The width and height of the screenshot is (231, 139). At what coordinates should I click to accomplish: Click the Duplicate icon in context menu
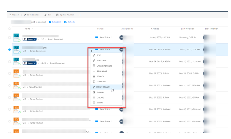point(94,82)
